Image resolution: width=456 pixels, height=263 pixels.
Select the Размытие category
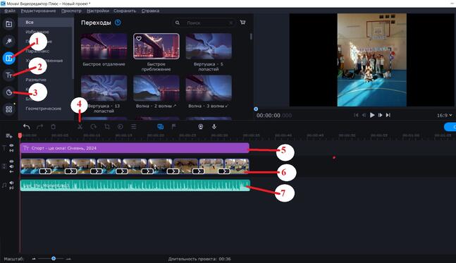pyautogui.click(x=36, y=80)
